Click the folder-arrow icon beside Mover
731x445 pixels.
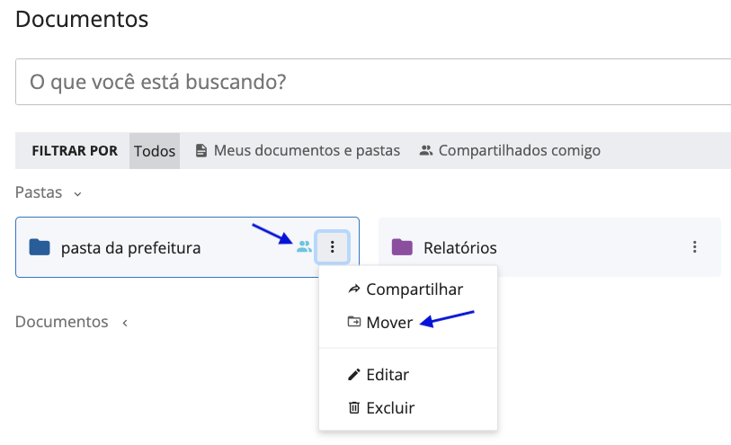point(354,322)
